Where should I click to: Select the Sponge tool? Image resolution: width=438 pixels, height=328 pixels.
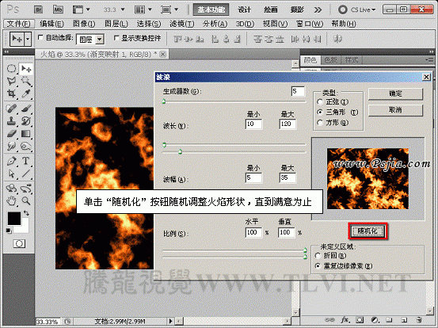coord(26,146)
